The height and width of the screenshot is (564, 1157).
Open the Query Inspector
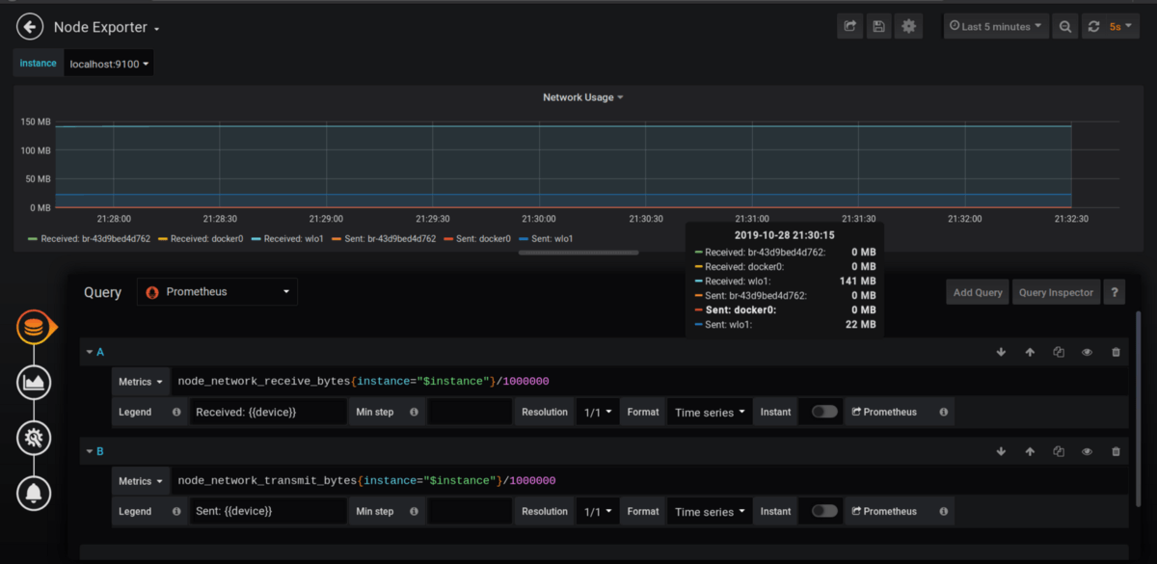pyautogui.click(x=1056, y=292)
